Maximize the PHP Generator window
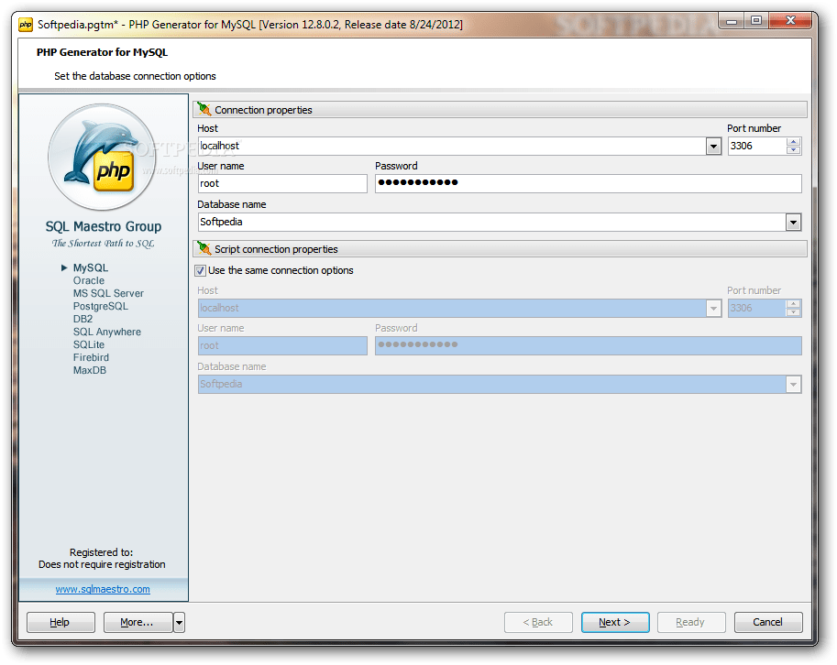 tap(755, 21)
